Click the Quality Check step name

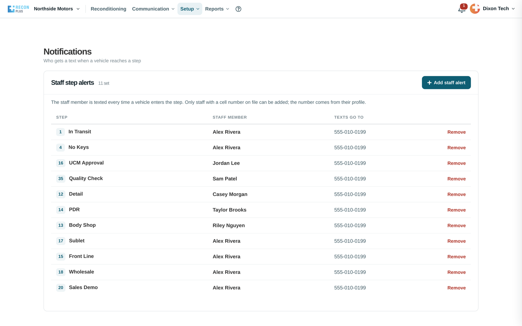[x=86, y=178]
